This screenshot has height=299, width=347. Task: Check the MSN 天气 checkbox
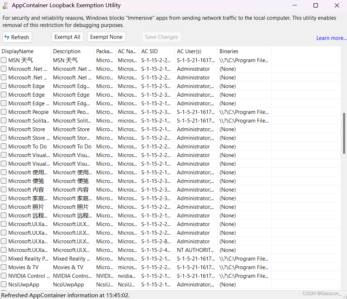point(4,60)
